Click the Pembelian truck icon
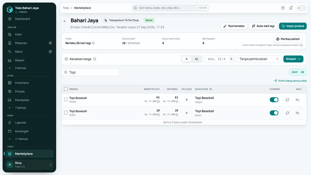 [x=10, y=100]
